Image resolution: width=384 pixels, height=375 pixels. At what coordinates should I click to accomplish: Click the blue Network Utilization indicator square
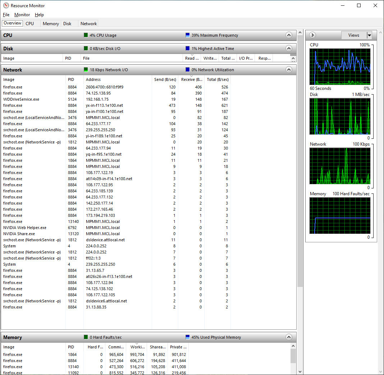pos(188,69)
